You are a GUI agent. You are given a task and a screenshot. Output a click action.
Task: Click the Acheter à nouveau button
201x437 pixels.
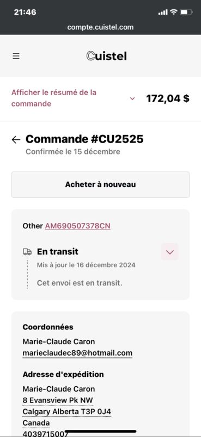click(x=100, y=185)
